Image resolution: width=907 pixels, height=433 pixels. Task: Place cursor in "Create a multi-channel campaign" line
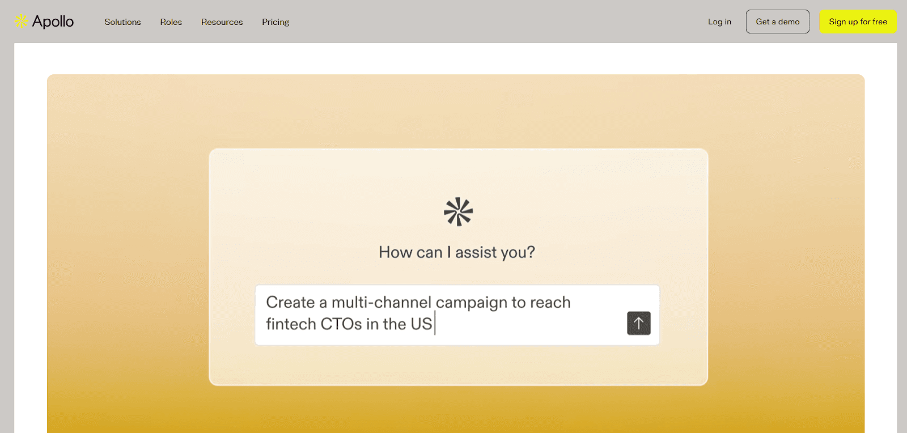pos(418,302)
